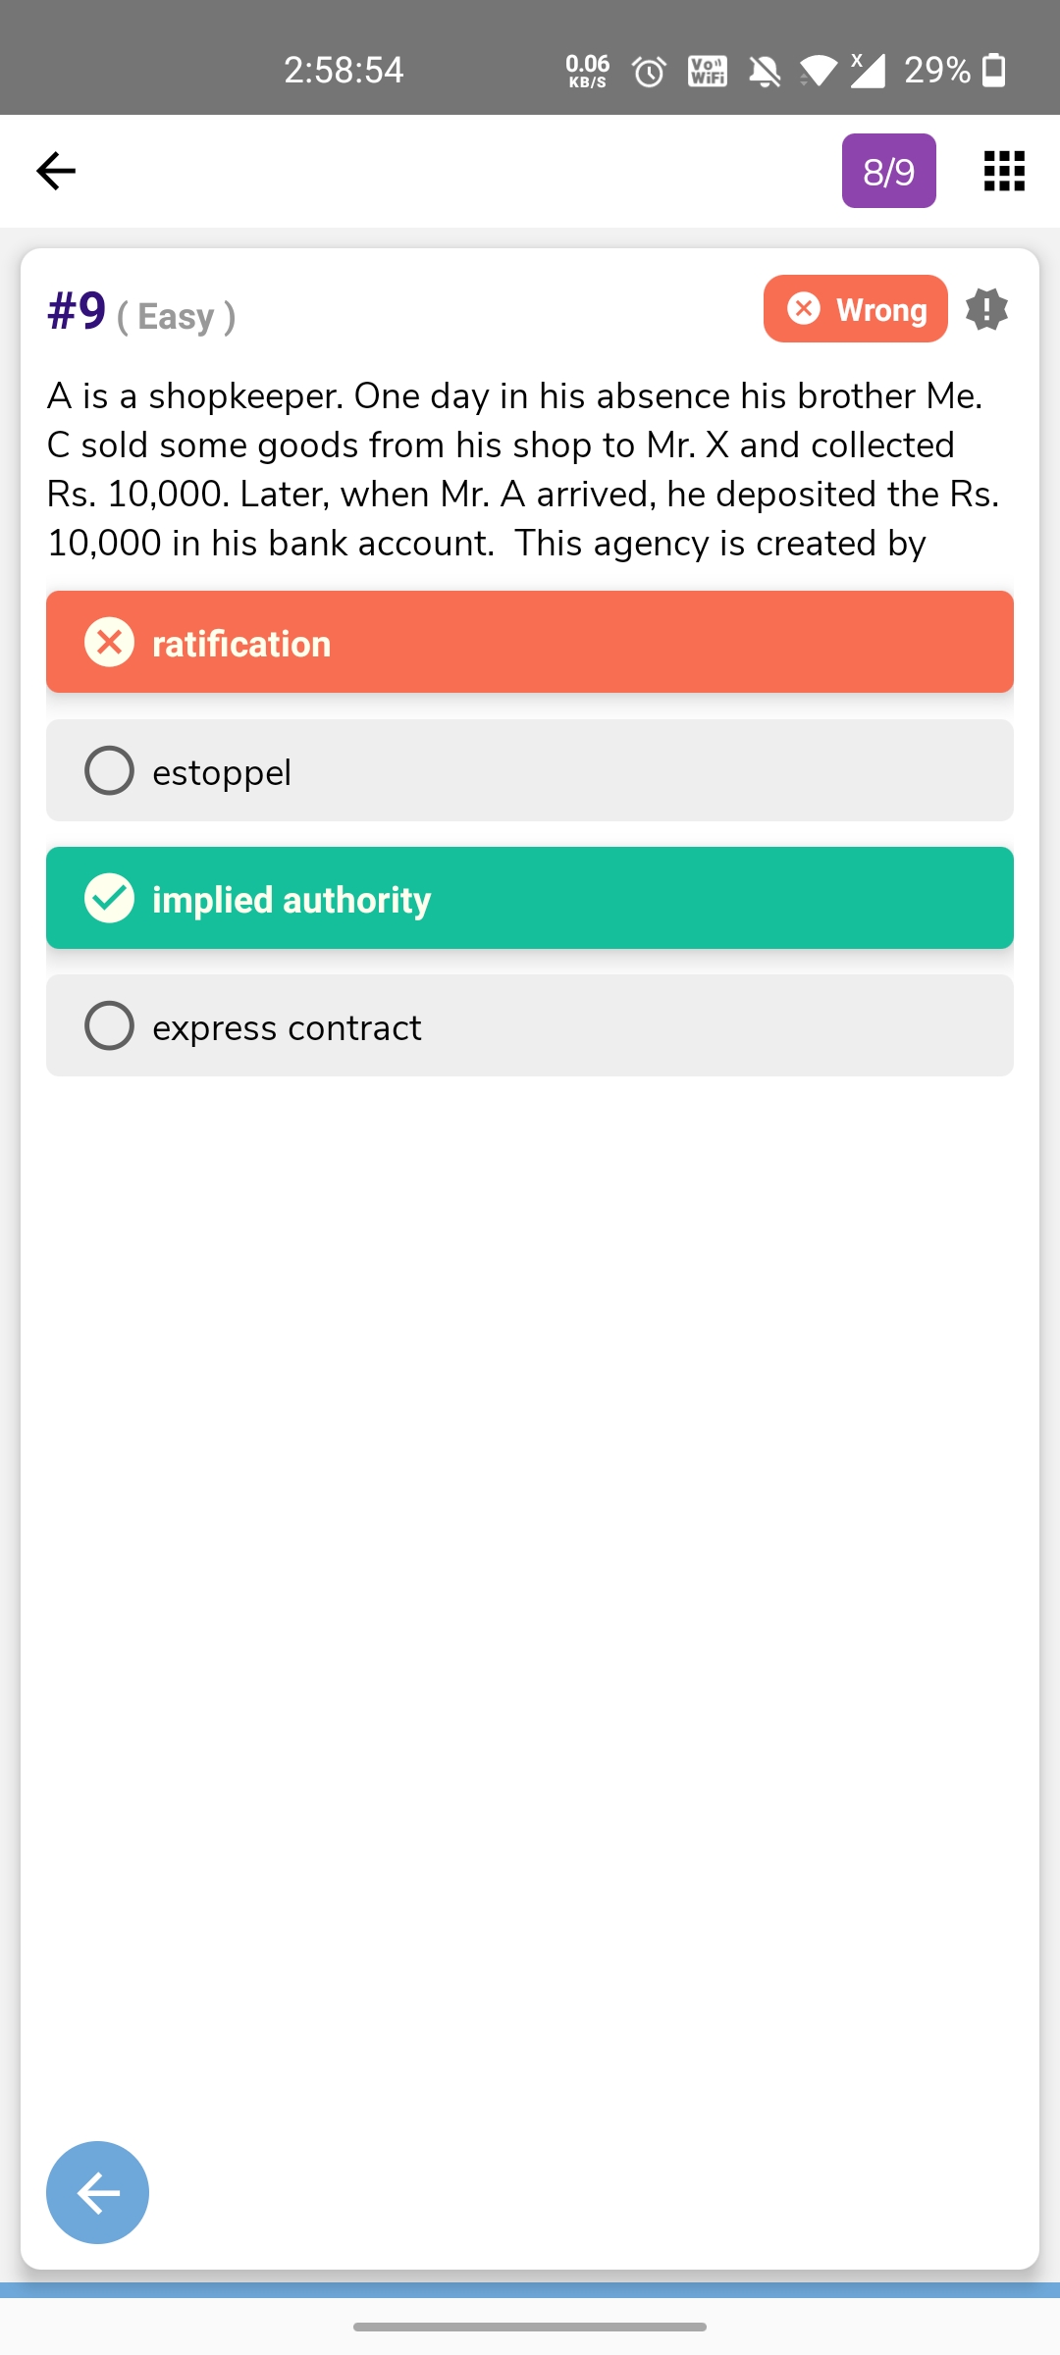Tap the bottom home gesture bar

pos(530,2327)
